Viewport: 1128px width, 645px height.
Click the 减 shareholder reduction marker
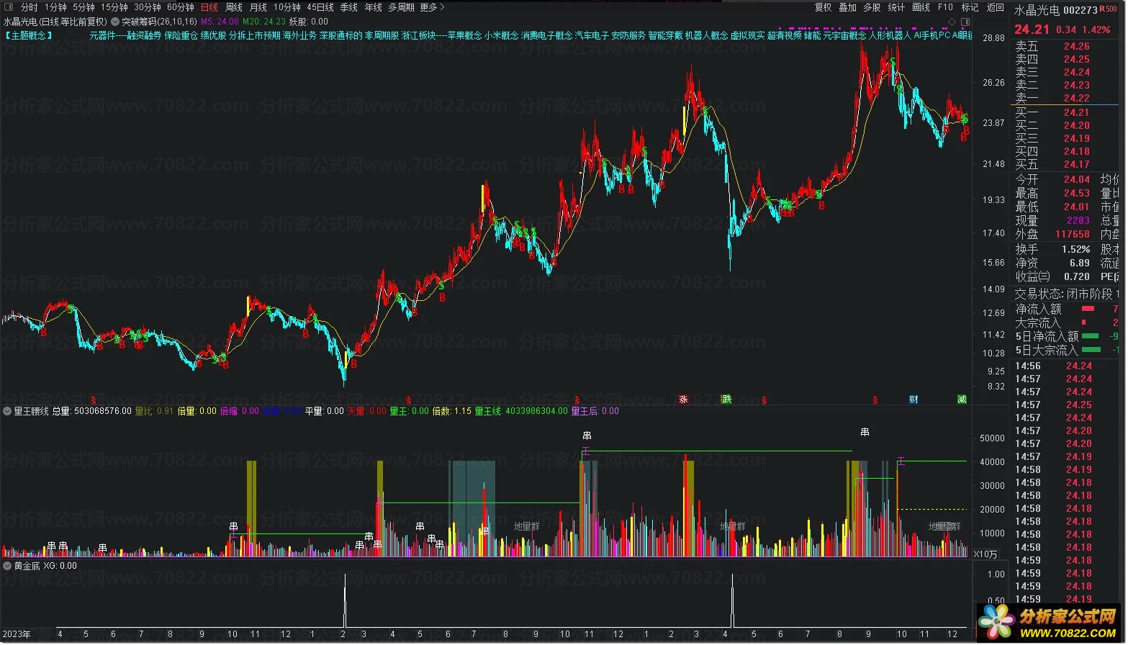pyautogui.click(x=962, y=400)
